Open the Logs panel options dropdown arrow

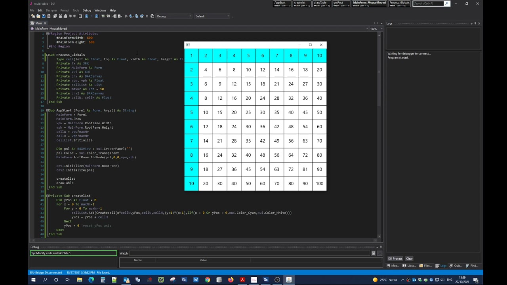click(x=471, y=23)
